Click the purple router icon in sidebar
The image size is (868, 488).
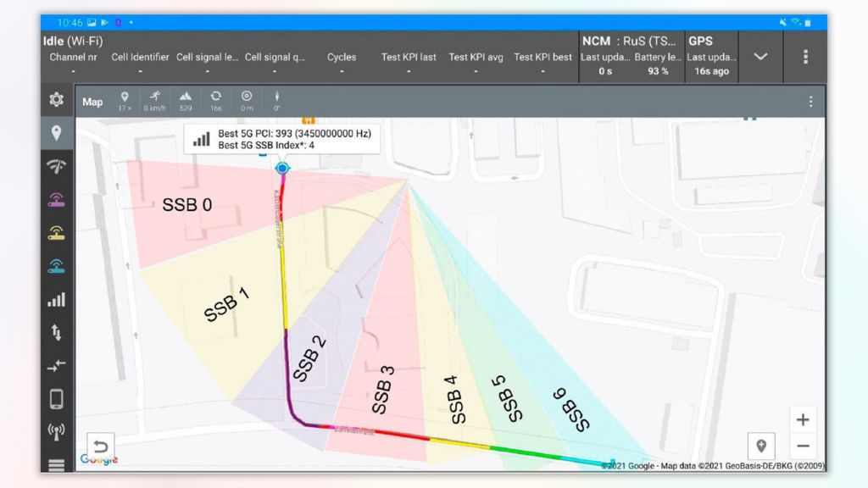[57, 199]
